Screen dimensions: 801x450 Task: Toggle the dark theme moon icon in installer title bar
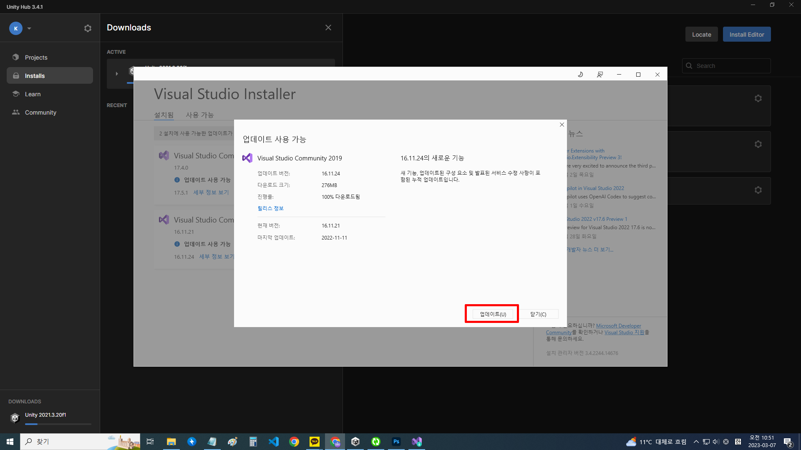(580, 75)
